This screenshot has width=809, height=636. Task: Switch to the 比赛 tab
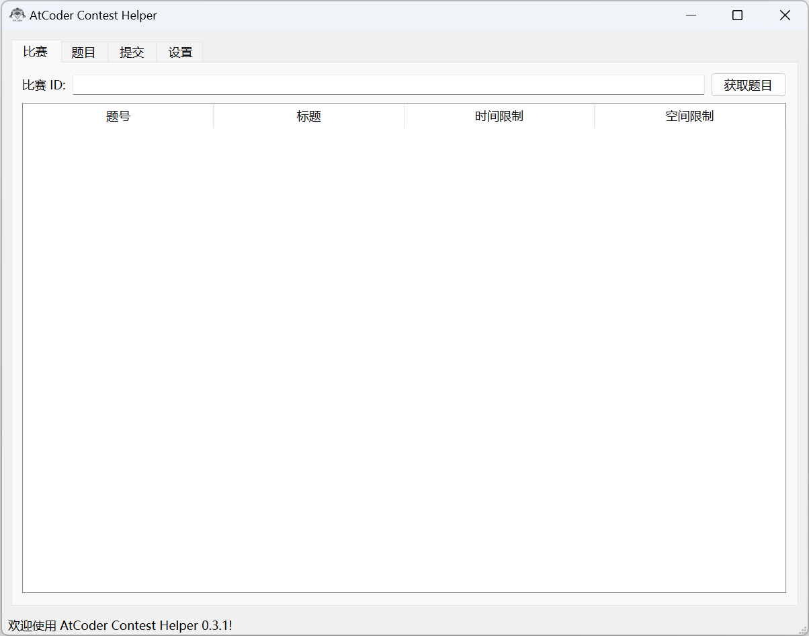click(x=36, y=51)
